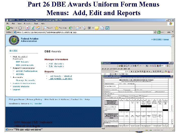181x136 pixels.
Task: Open the Back button history dropdown arrow
Action: pyautogui.click(x=16, y=28)
